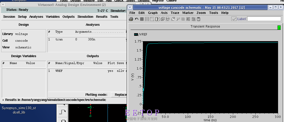Image resolution: width=284 pixels, height=122 pixels.
Task: Click the Transient Response graph title
Action: pos(205,27)
